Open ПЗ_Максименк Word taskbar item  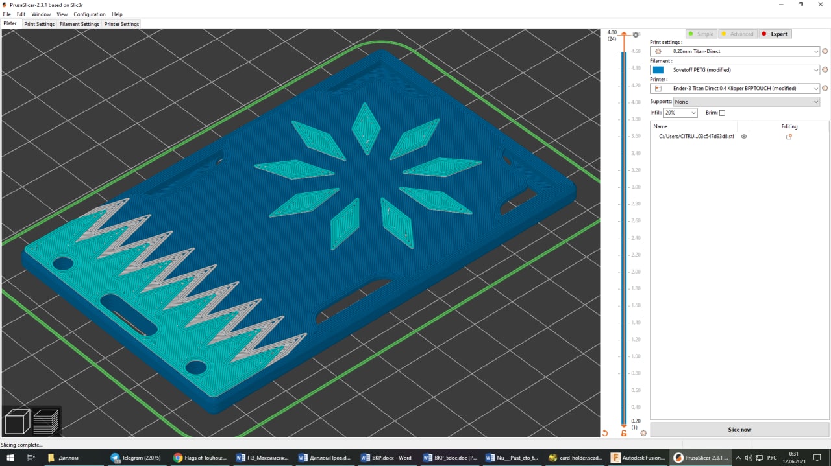262,458
